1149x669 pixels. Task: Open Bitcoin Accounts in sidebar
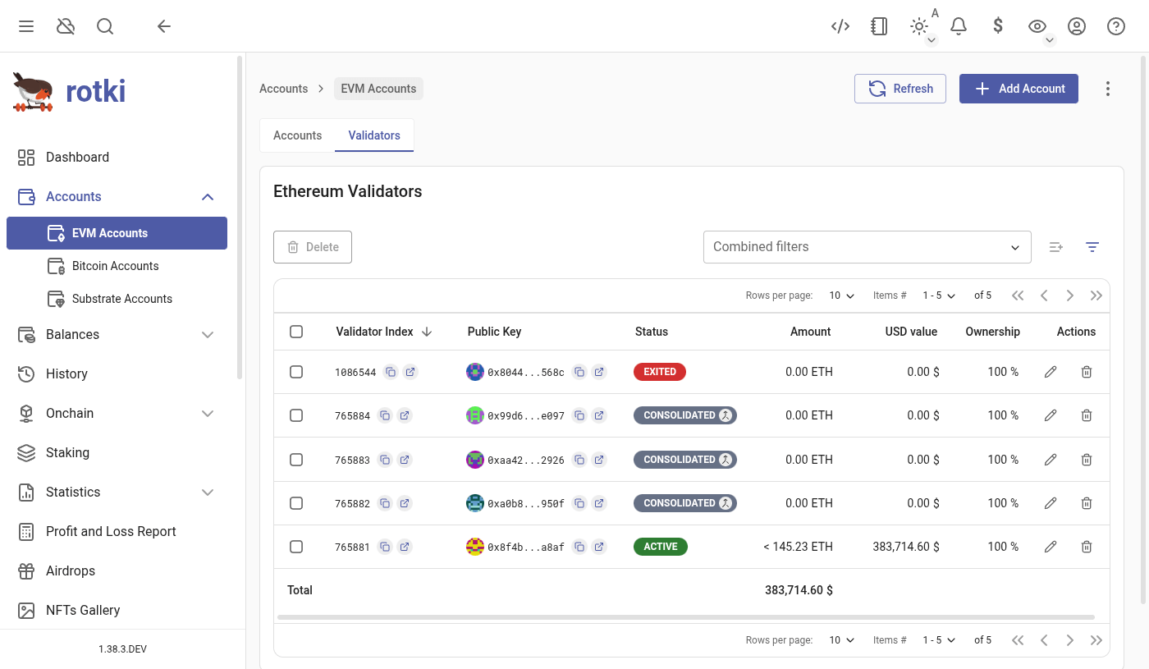[117, 266]
